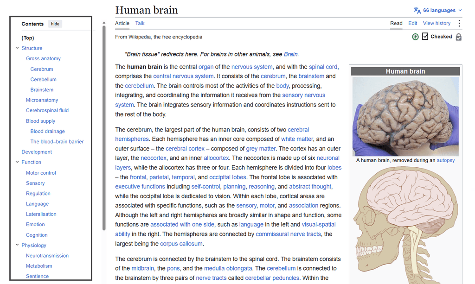Go to Blood drainage in contents
The height and width of the screenshot is (284, 475).
coord(48,131)
